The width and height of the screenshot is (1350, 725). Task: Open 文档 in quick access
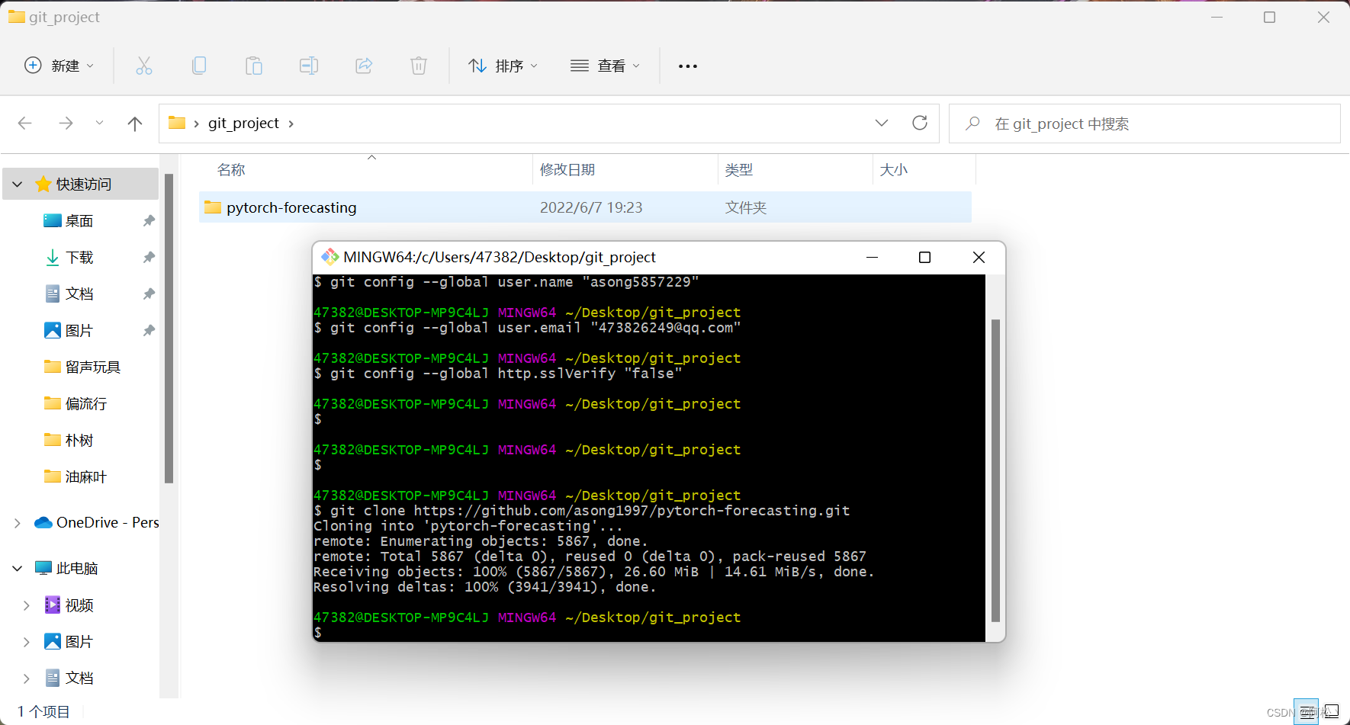pyautogui.click(x=79, y=294)
